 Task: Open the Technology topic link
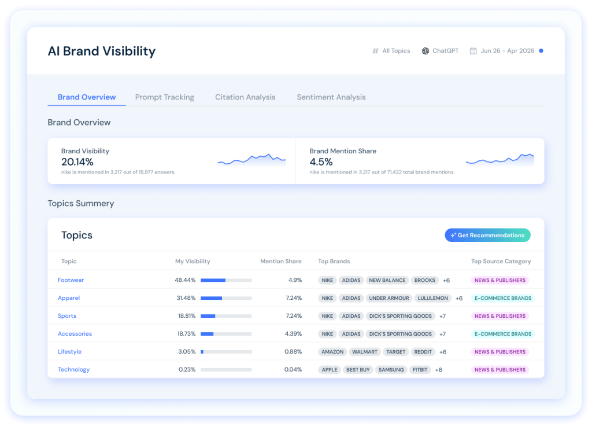tap(73, 369)
